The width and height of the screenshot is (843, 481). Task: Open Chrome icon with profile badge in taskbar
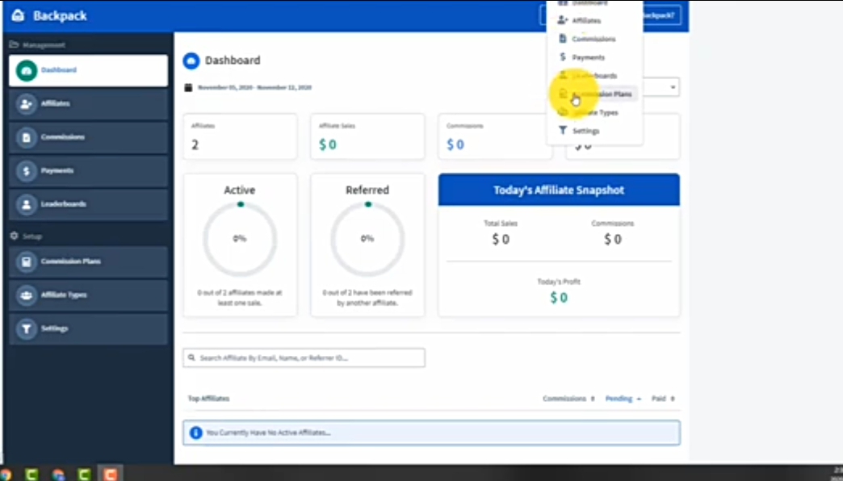coord(58,474)
